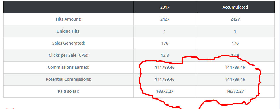
Task: Select Potential Commissions $11789.46 in 2017 column
Action: pyautogui.click(x=165, y=79)
